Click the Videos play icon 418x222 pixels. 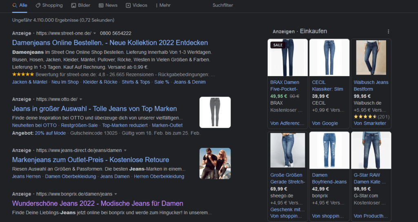coord(128,5)
